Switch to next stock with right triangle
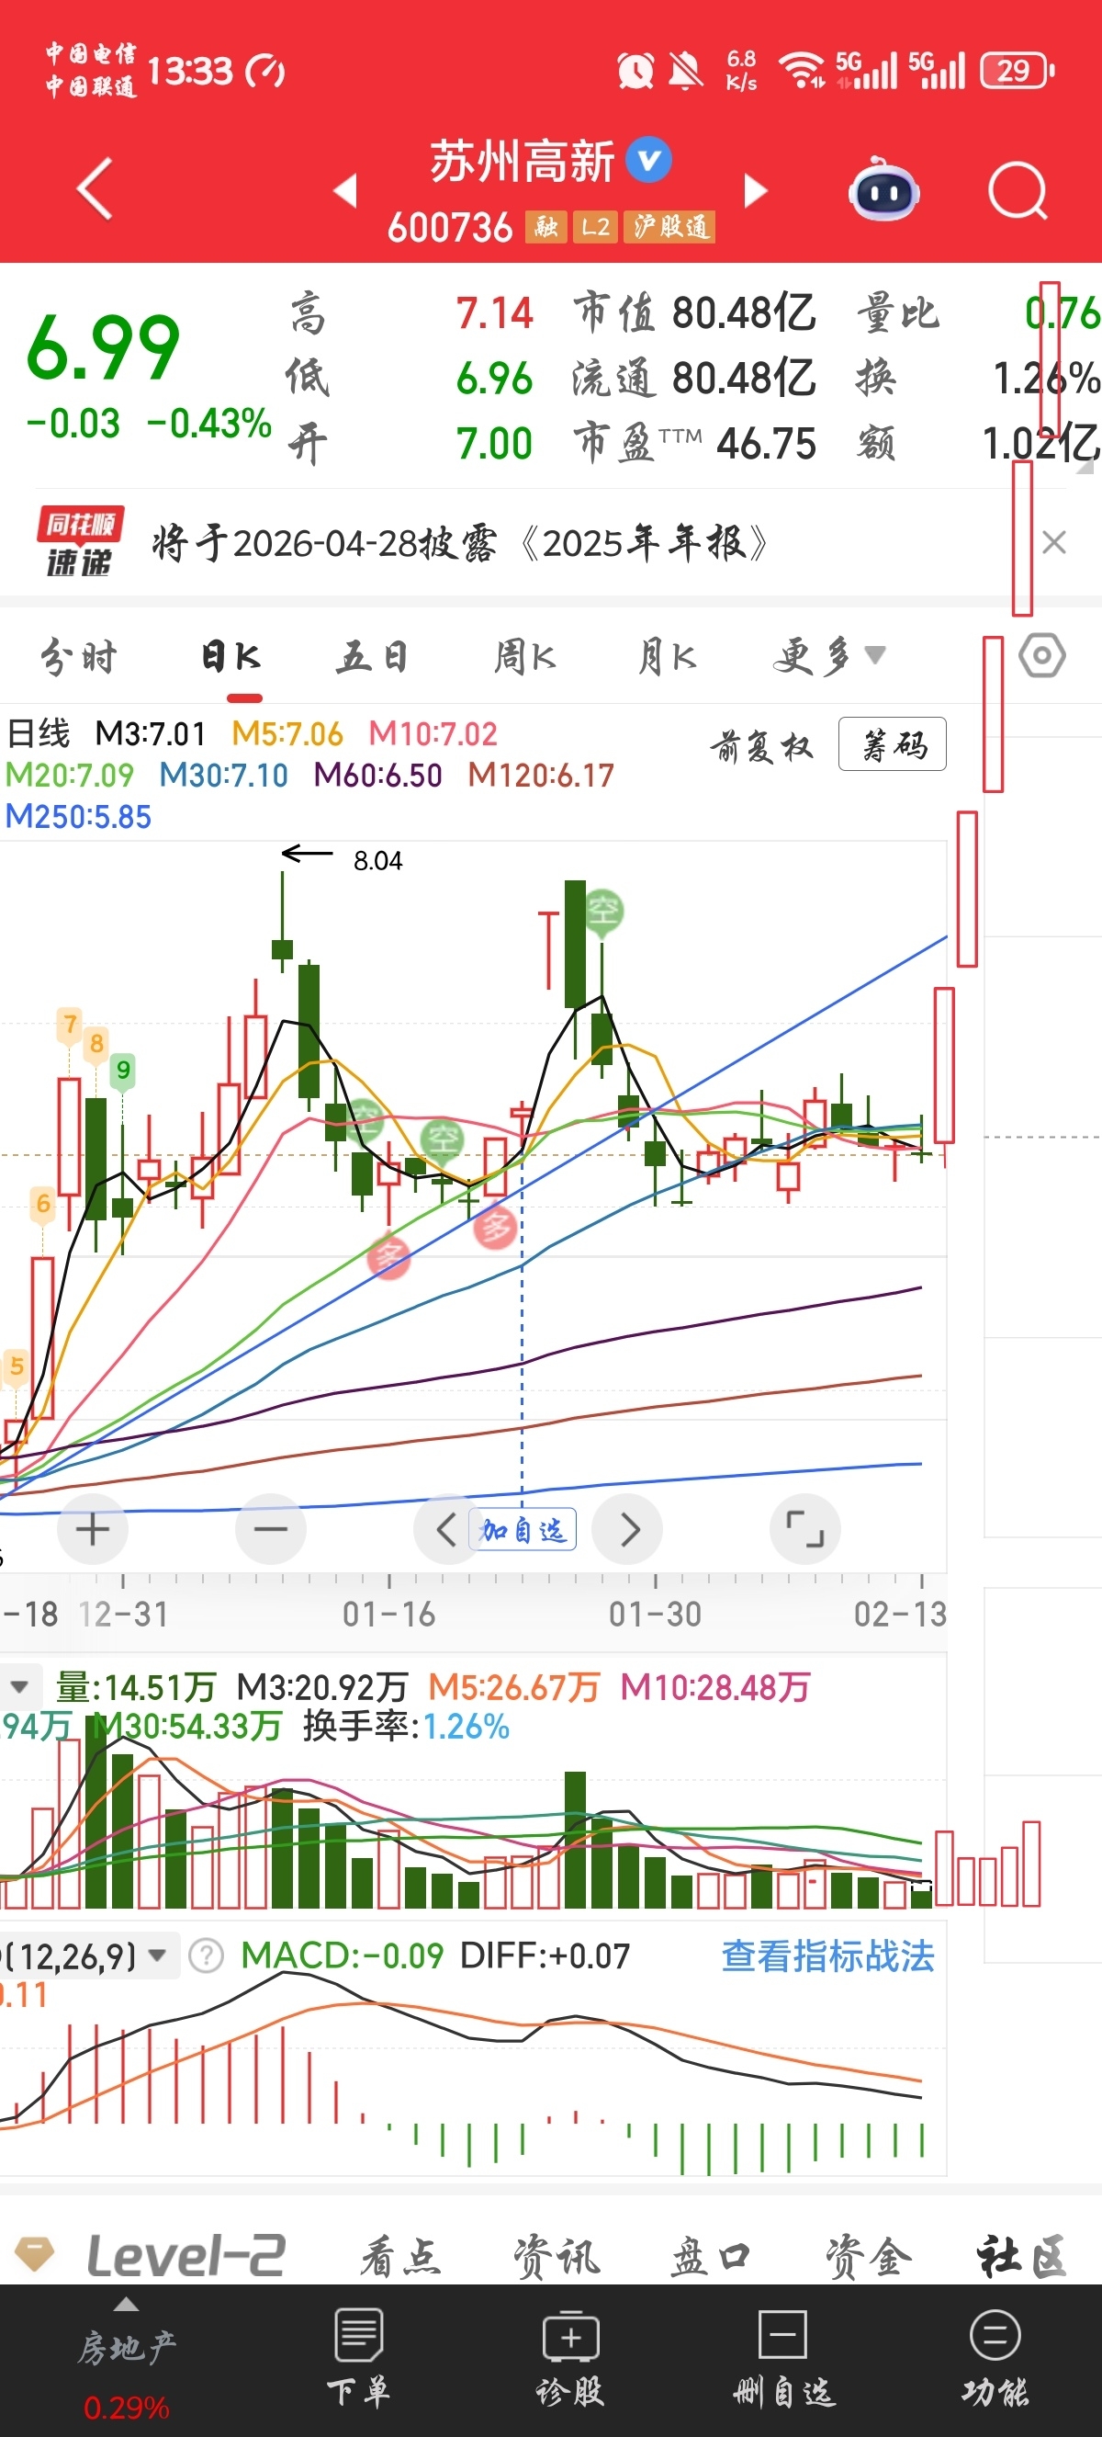 [x=755, y=190]
